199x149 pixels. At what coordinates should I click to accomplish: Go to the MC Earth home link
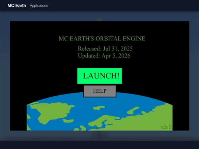tap(17, 6)
